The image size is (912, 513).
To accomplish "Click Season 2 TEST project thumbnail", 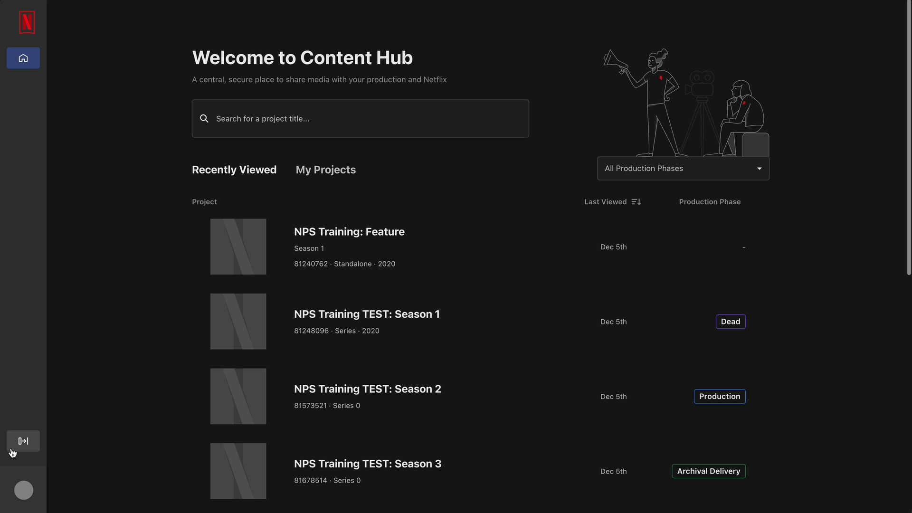I will click(238, 396).
